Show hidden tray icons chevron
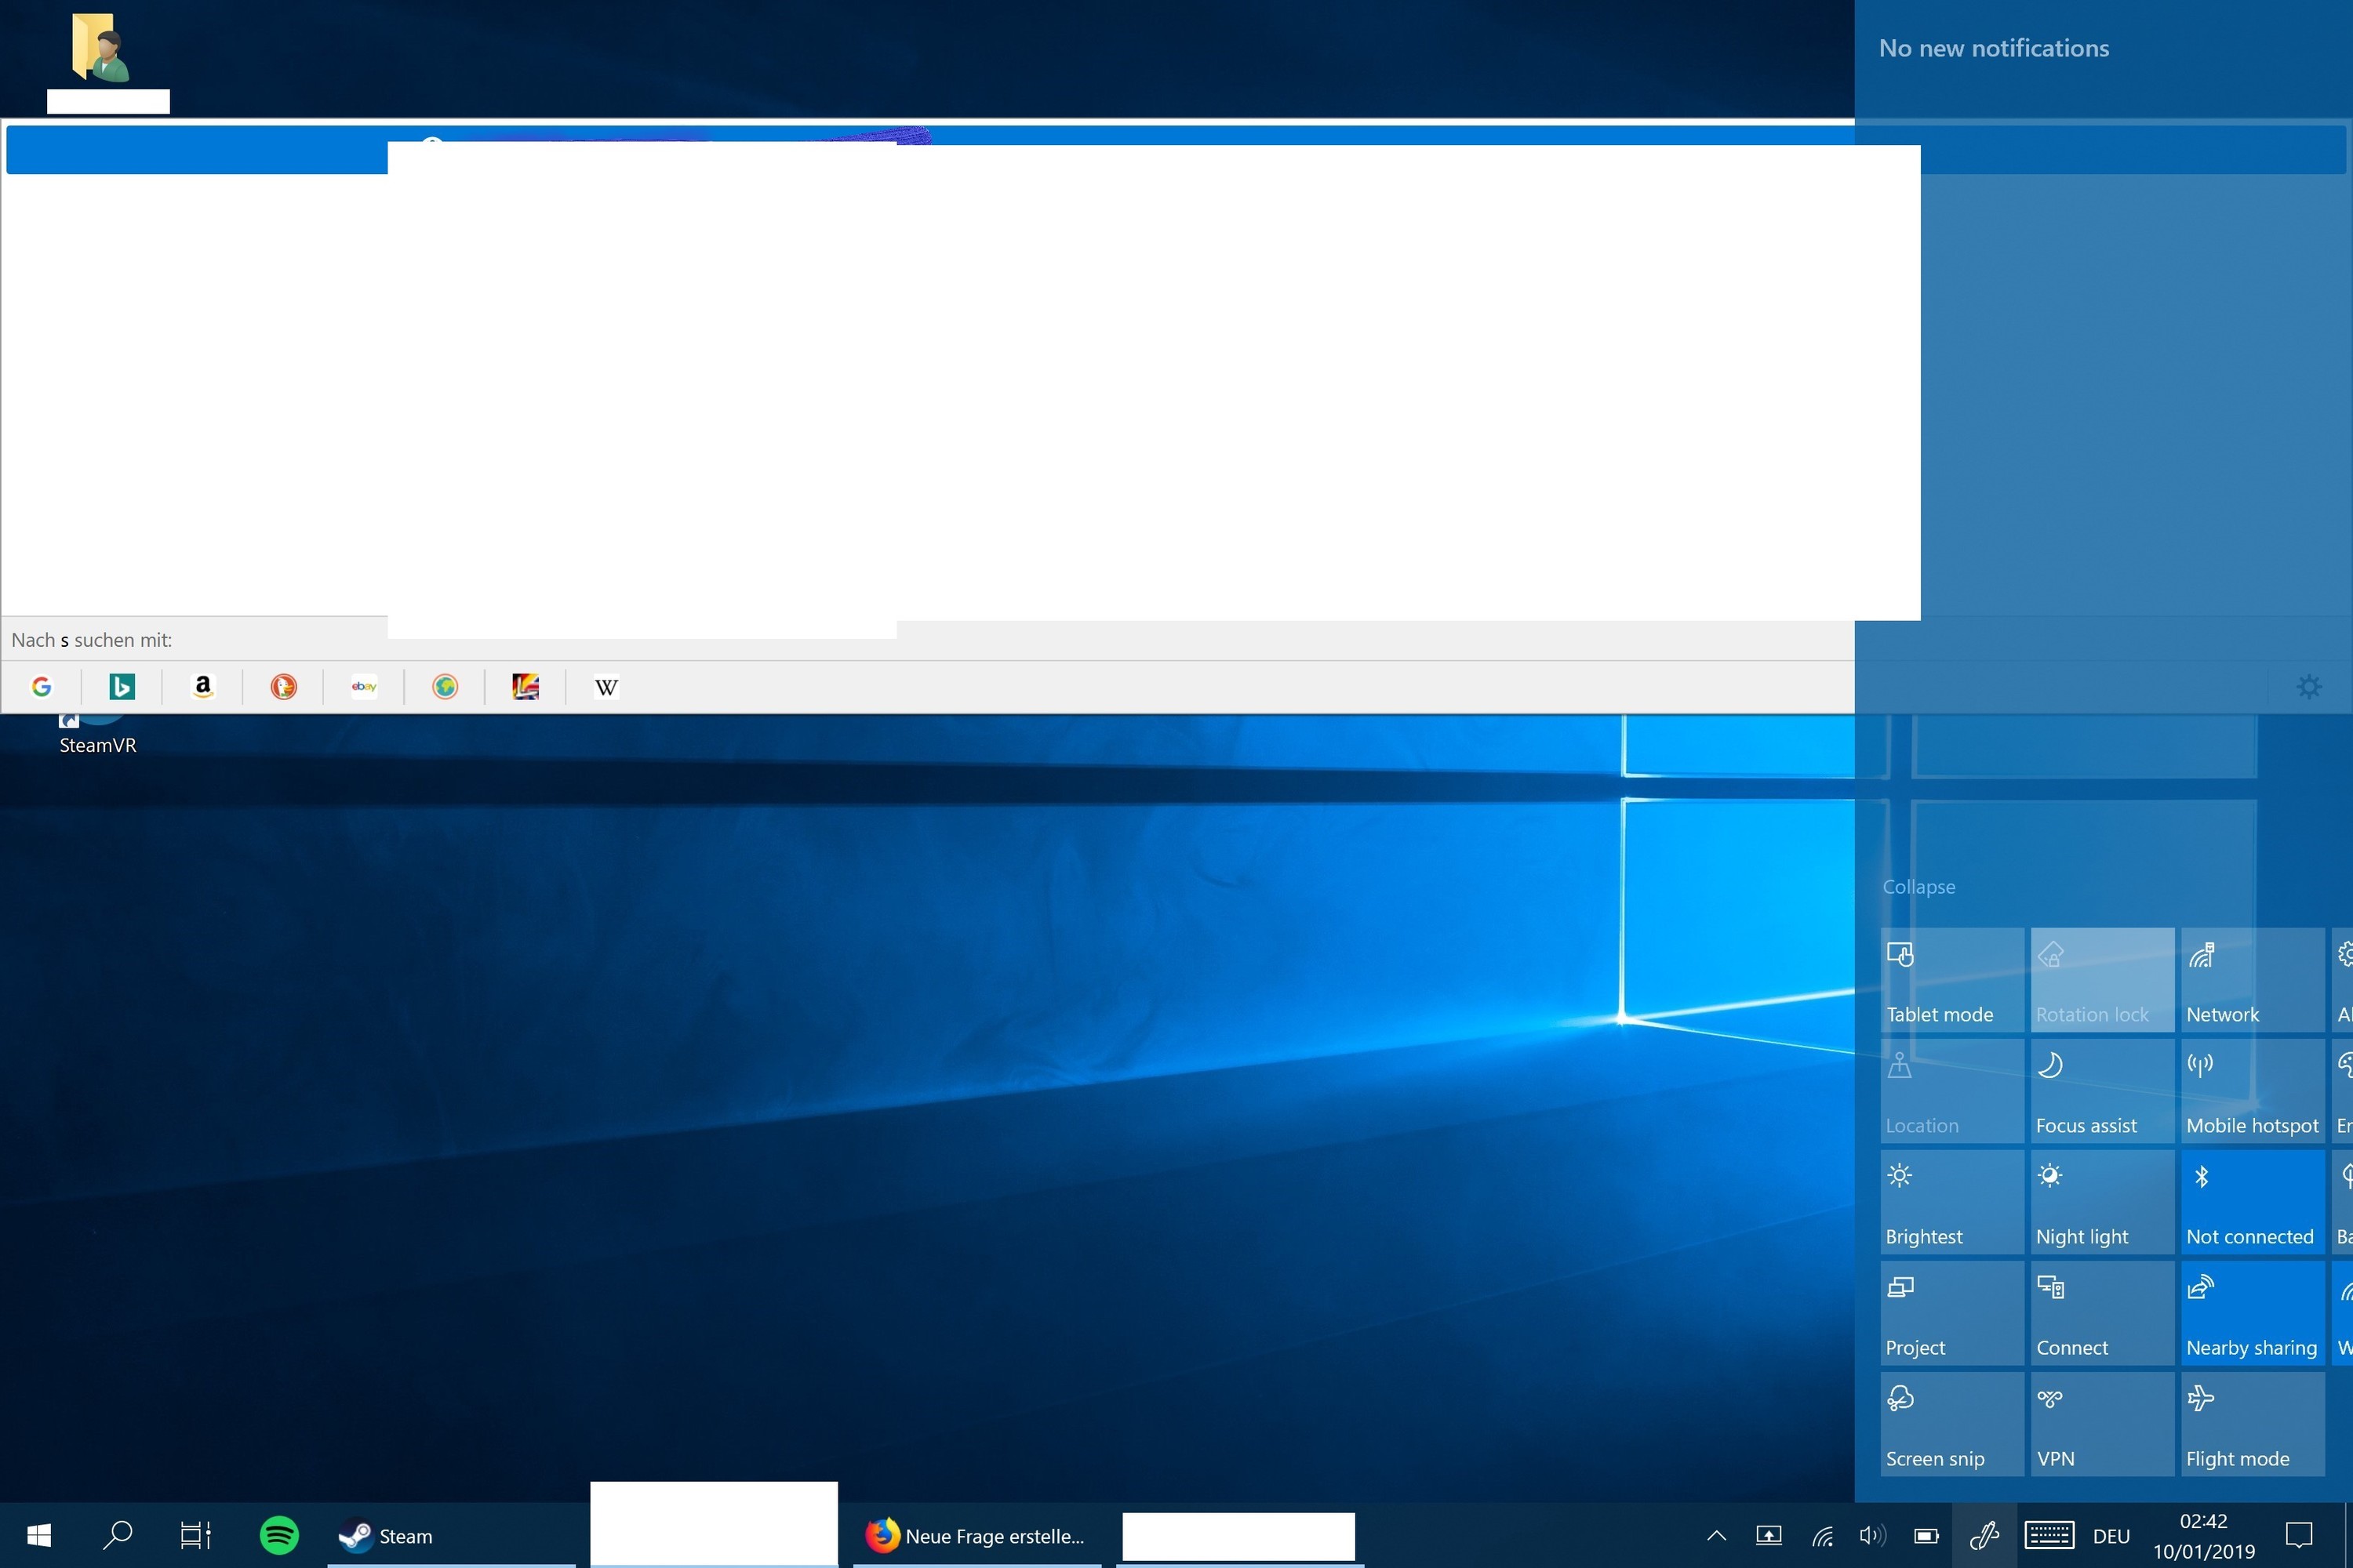This screenshot has height=1568, width=2353. [x=1716, y=1535]
